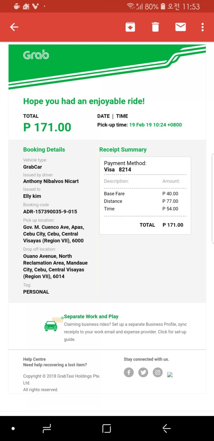Archive this email with archive icon
214x441 pixels.
[130, 27]
